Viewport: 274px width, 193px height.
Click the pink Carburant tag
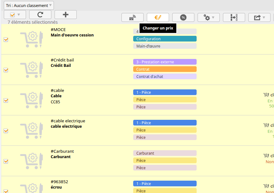point(165,153)
